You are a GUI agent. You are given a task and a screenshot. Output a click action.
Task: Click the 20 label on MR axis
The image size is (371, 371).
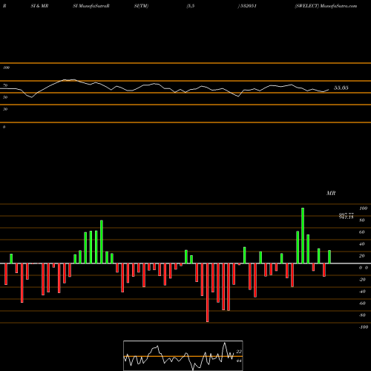coord(362,256)
